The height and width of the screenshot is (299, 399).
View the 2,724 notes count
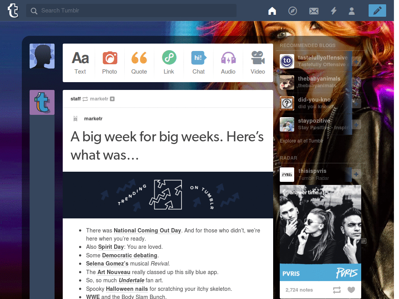pos(299,290)
